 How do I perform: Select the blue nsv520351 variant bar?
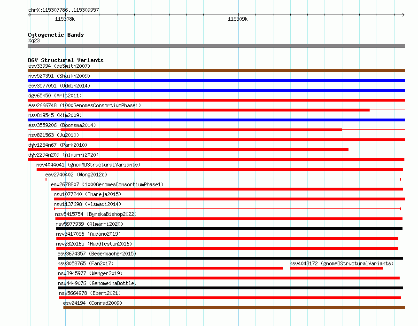coord(216,80)
